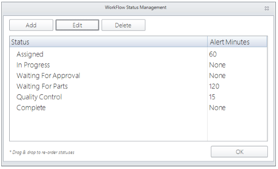The height and width of the screenshot is (169, 278).
Task: Select the Quality Control status row
Action: 138,97
